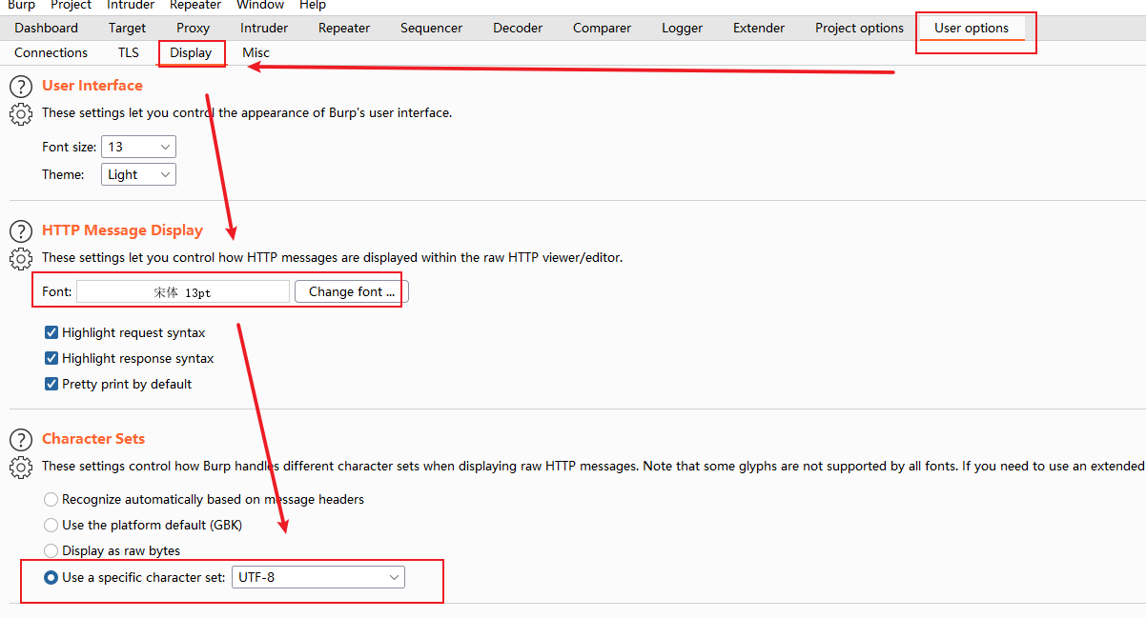Viewport: 1146px width, 618px height.
Task: Click the Character Sets heading
Action: [93, 439]
